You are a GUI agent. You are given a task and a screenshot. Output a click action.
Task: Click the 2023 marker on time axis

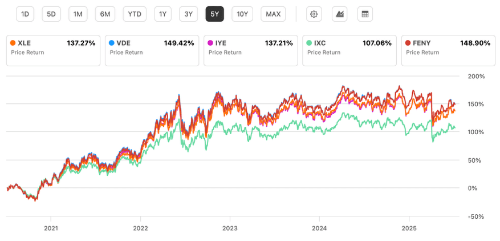click(x=230, y=229)
